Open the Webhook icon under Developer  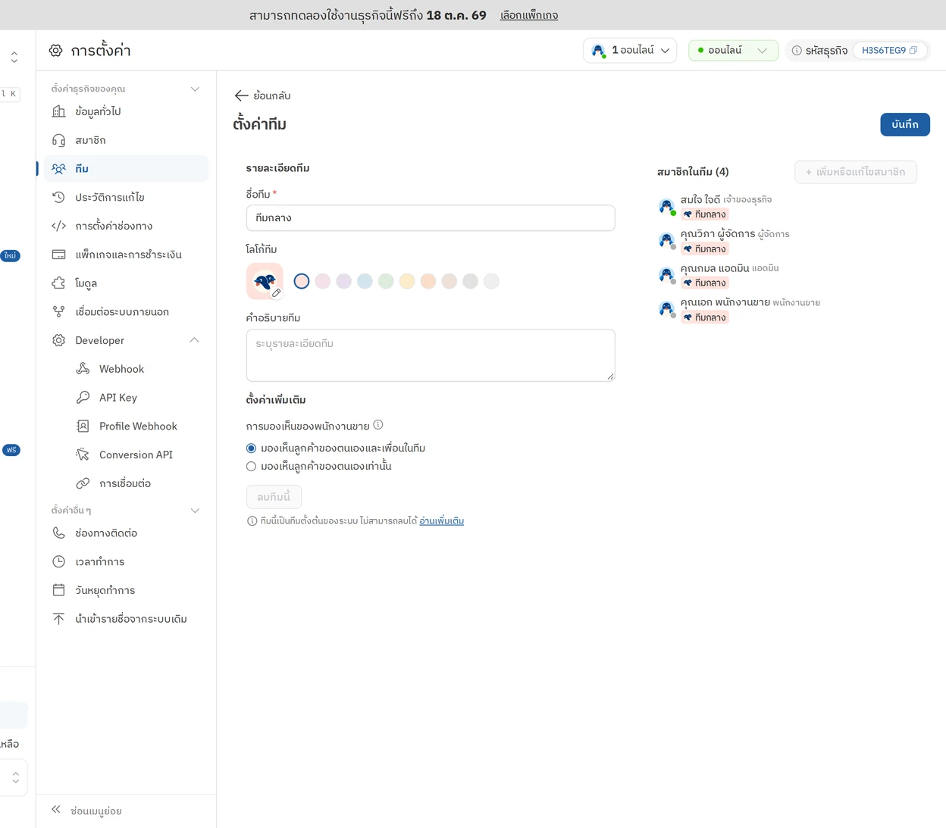tap(83, 369)
